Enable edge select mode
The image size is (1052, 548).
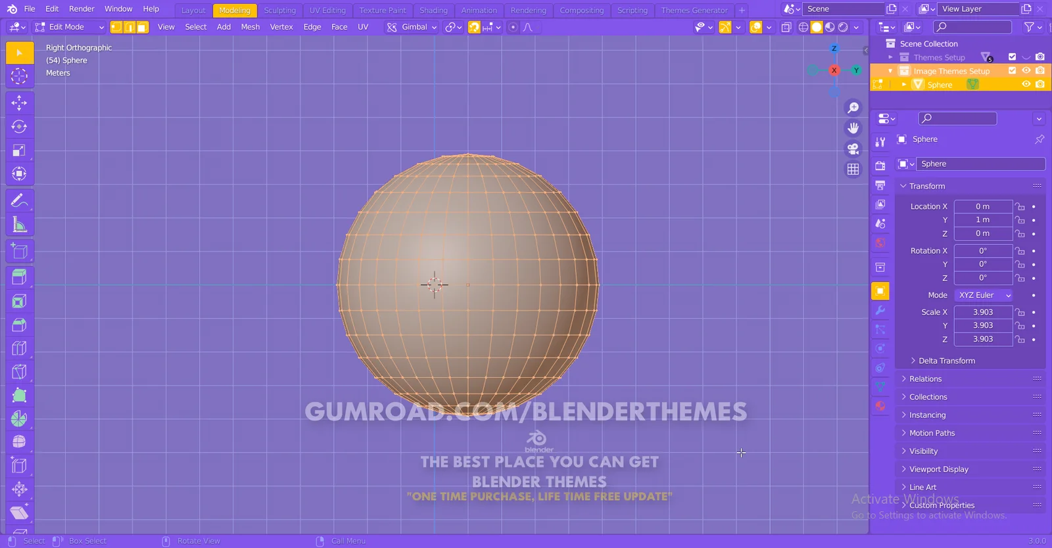click(130, 27)
